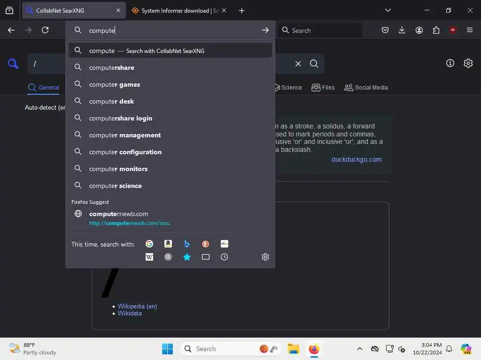Pick the 'computer configuration' suggestion
481x360 pixels.
[x=170, y=152]
